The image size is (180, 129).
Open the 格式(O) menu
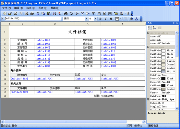[31, 8]
